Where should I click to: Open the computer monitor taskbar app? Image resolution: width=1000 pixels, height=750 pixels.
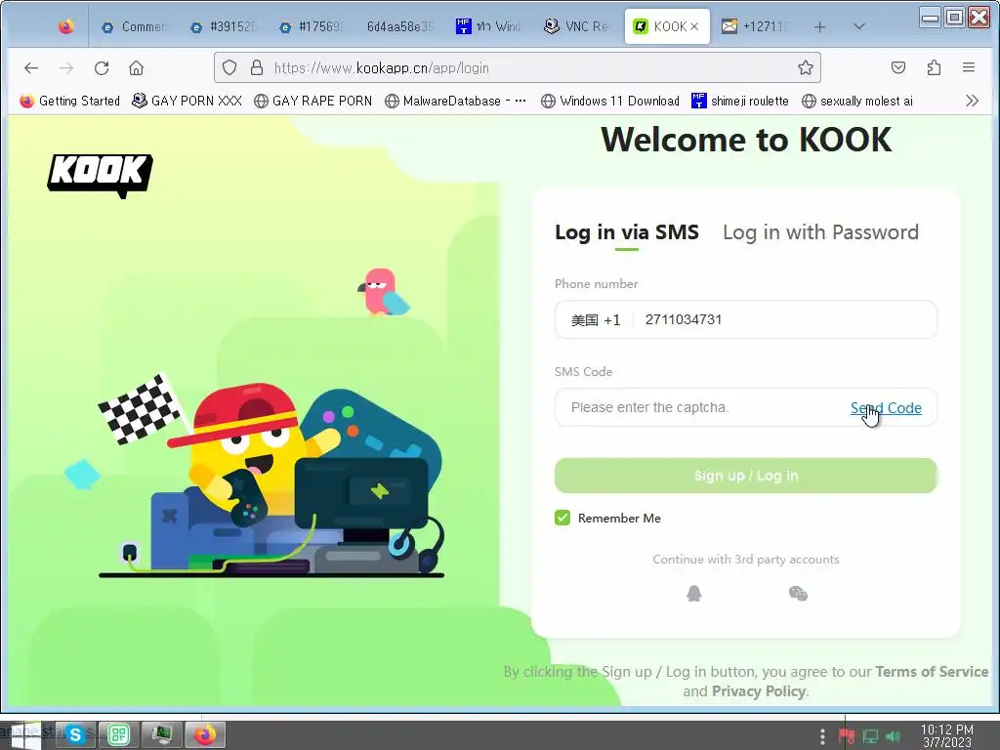point(162,734)
